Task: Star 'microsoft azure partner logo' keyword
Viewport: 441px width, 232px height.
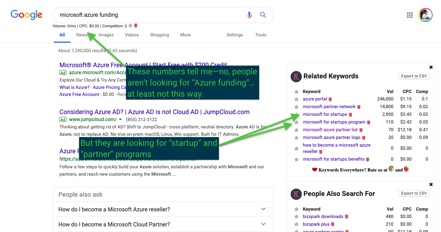Action: click(x=297, y=138)
